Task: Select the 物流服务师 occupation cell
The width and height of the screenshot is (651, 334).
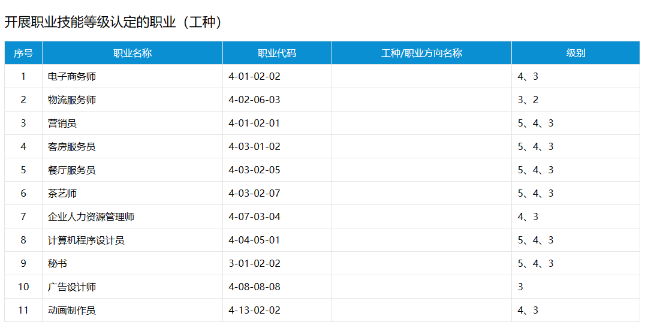Action: coord(132,100)
